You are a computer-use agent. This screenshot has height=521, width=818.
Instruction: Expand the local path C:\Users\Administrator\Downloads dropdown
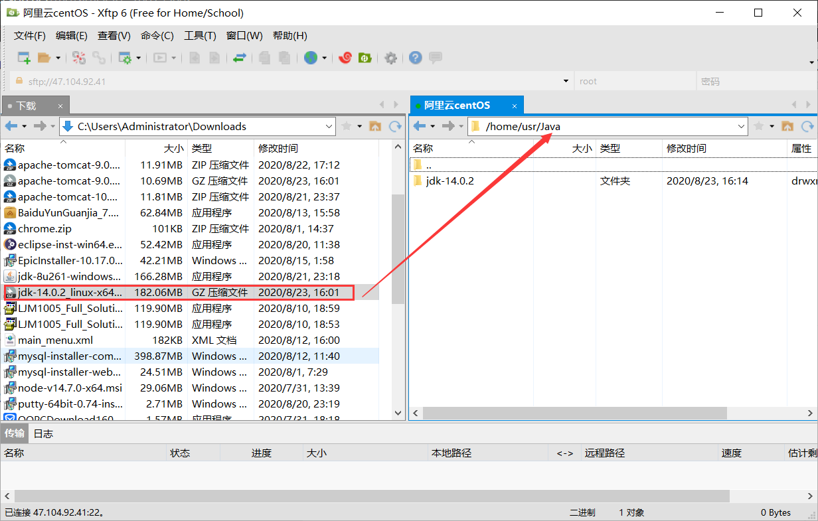pos(329,126)
